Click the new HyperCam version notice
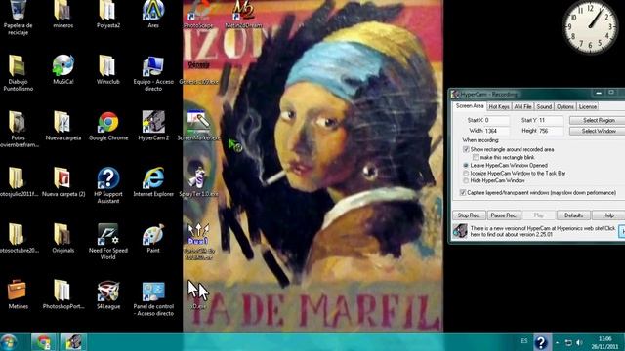Screen dimensions: 625x351 pos(542,231)
